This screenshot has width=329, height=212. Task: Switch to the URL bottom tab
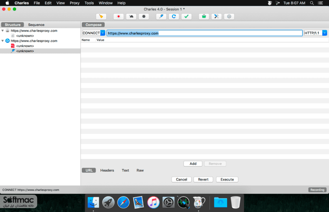(89, 170)
